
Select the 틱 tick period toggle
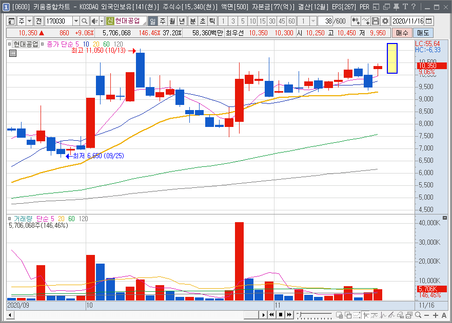212,21
